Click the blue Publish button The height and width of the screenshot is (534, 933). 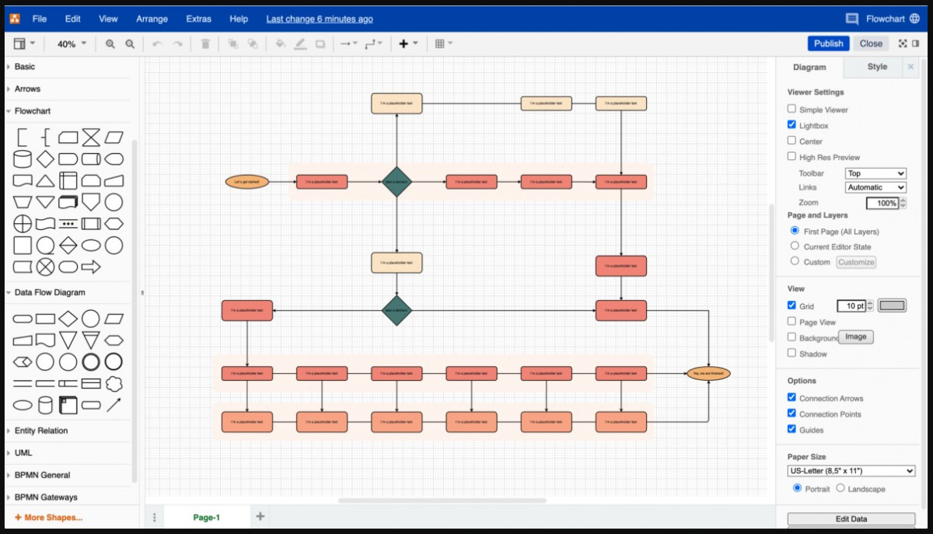click(828, 44)
